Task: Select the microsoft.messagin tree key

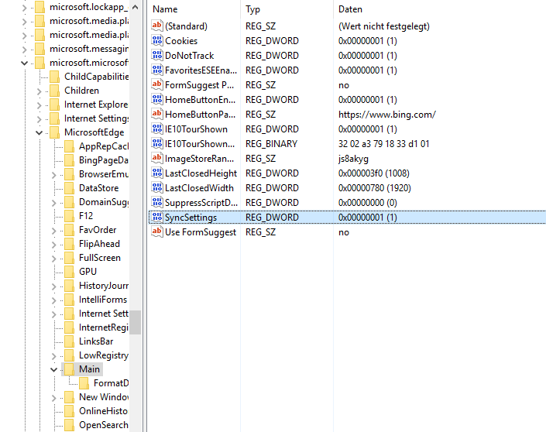Action: (89, 49)
